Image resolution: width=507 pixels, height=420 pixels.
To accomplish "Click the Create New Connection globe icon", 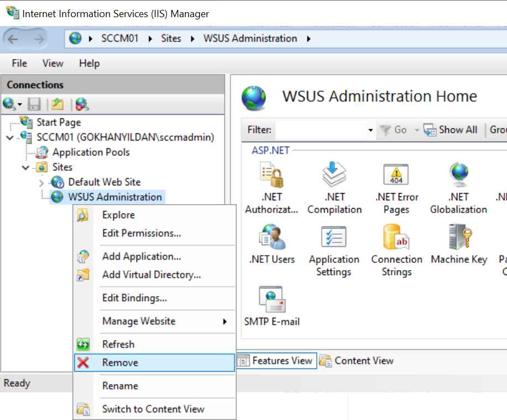I will click(9, 104).
